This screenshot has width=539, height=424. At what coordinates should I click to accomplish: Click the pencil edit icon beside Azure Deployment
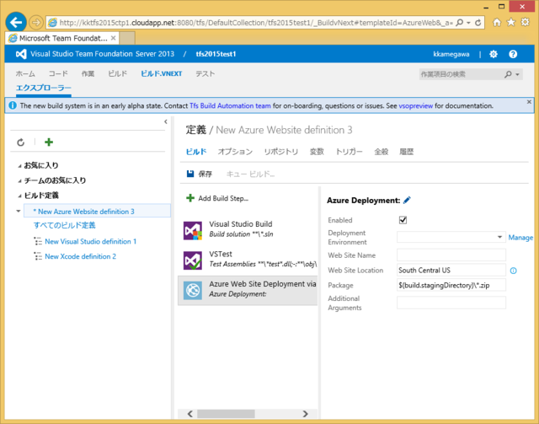pos(407,200)
